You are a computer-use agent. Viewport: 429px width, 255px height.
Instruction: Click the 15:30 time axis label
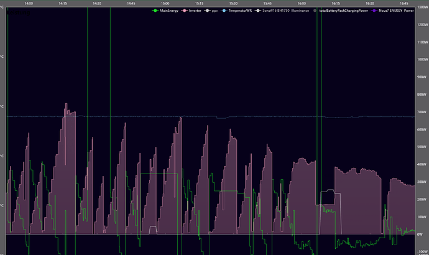233,4
